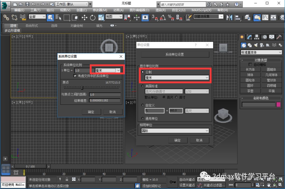The width and height of the screenshot is (285, 189).
Task: Activate Select and Scale tool
Action: click(x=101, y=17)
